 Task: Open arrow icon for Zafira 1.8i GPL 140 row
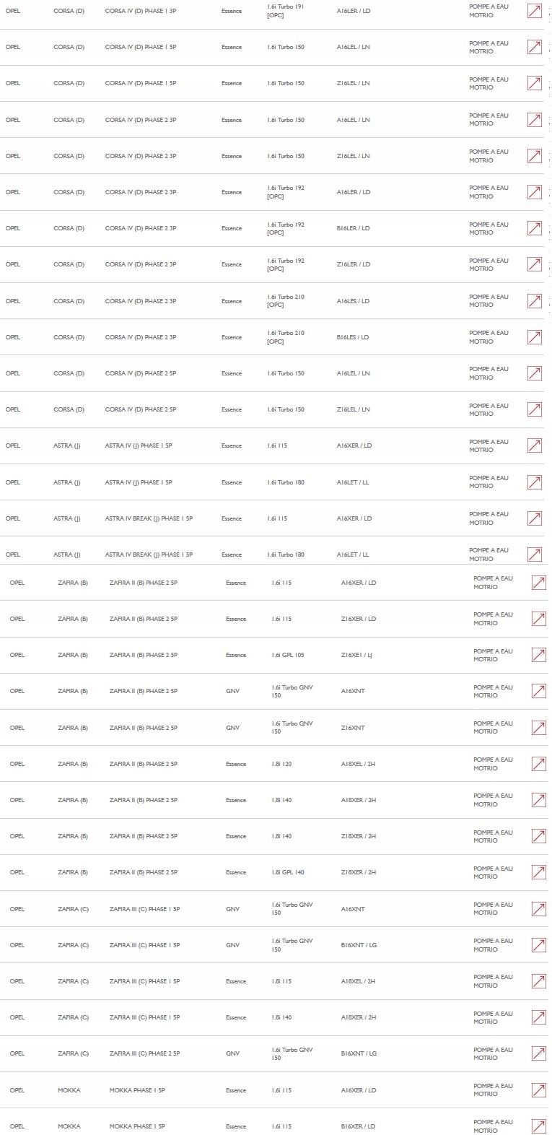(539, 872)
